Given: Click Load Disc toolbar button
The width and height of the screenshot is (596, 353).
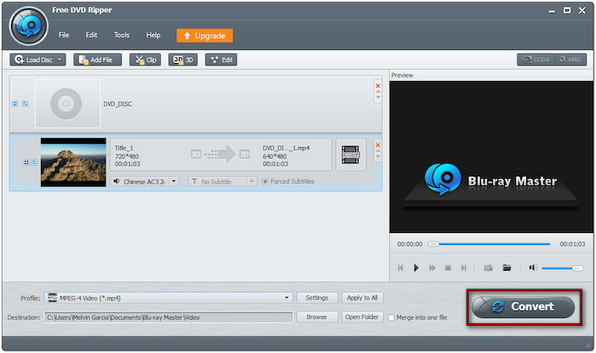Looking at the screenshot, I should [x=33, y=60].
